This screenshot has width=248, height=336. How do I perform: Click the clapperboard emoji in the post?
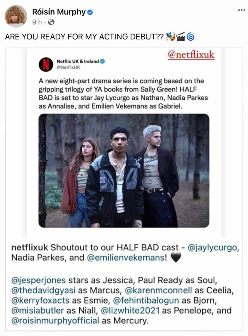tap(181, 37)
